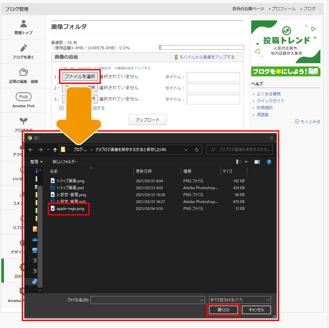Click Creative Cloud Files icon in nav pane
The height and width of the screenshot is (328, 329).
click(x=35, y=229)
